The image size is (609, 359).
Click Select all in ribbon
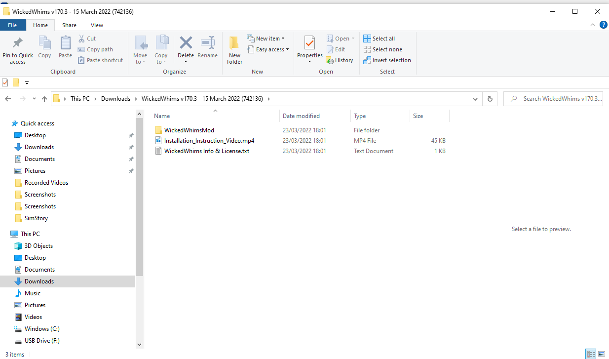point(379,39)
